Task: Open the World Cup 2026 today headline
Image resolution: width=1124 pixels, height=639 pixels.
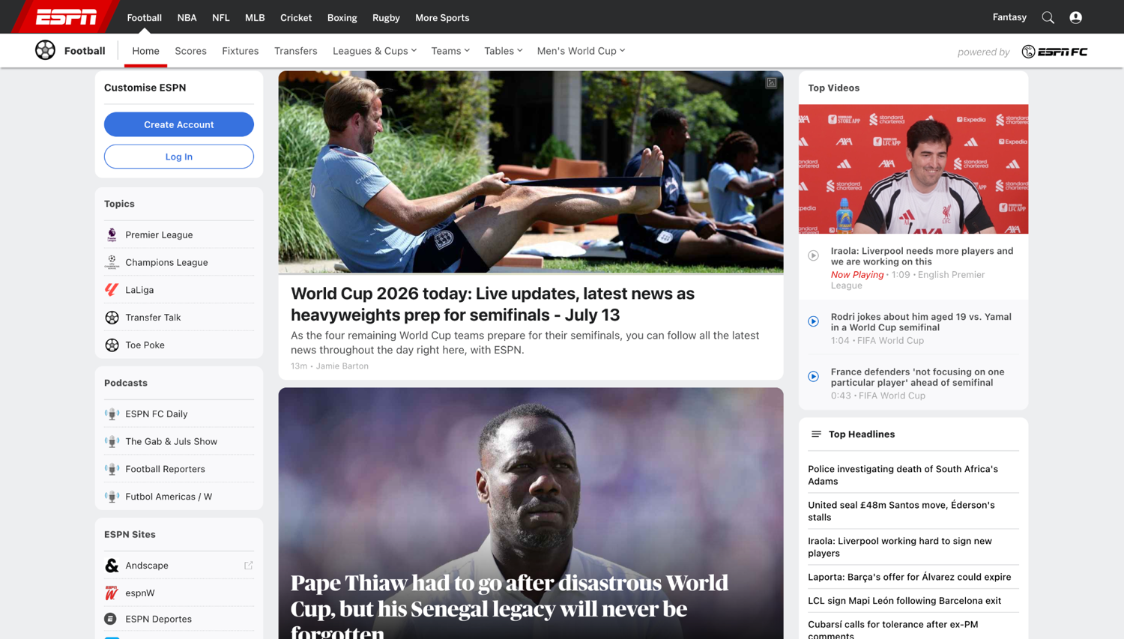Action: (492, 304)
